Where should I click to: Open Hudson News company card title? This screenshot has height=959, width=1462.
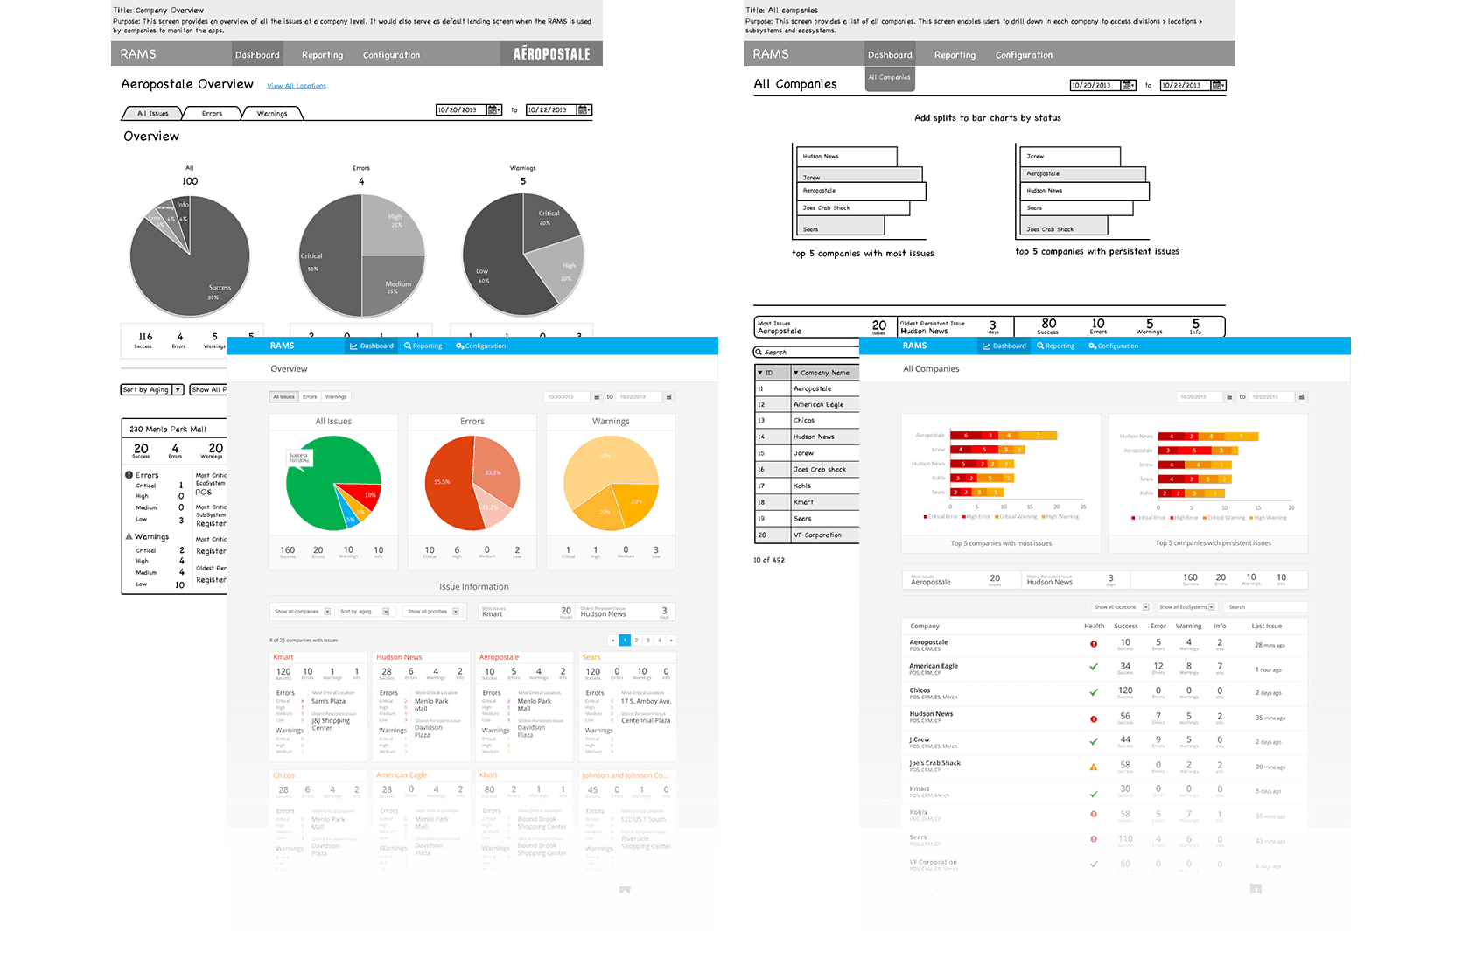coord(399,657)
